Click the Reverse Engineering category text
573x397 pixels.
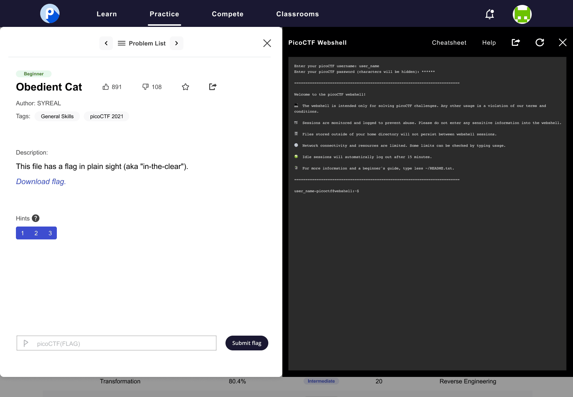[x=468, y=381]
